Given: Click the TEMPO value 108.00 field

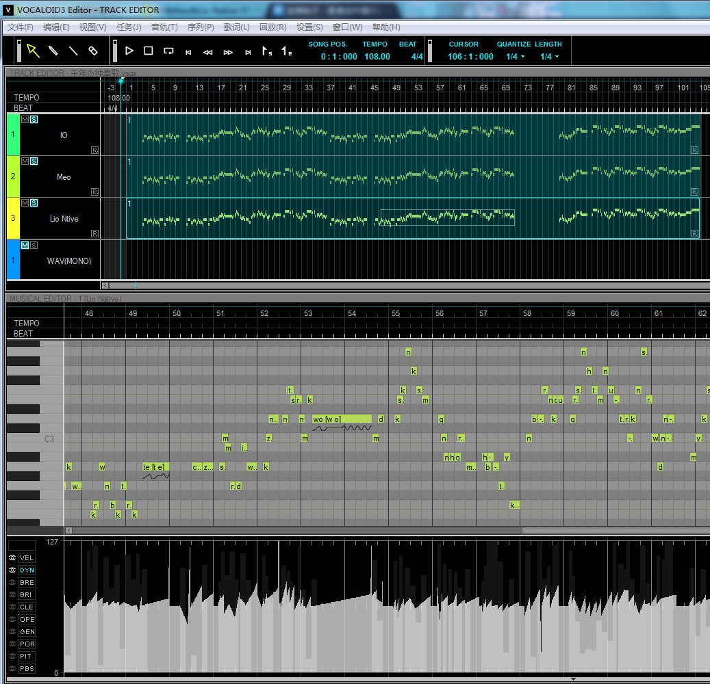Looking at the screenshot, I should tap(377, 57).
